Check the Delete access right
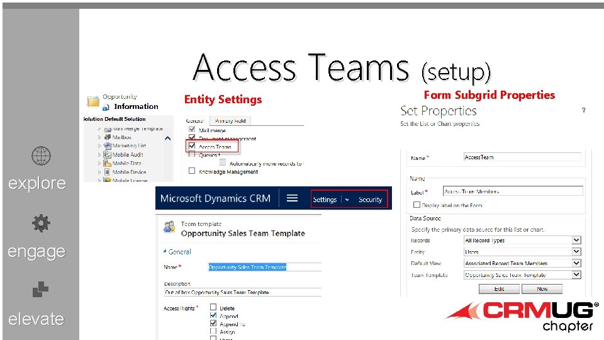This screenshot has width=604, height=340. [213, 307]
